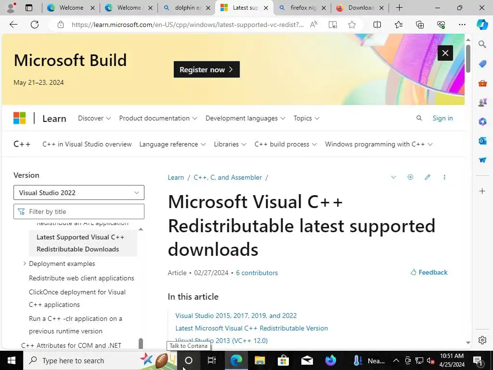Click C++, C, and Assembler breadcrumb

pyautogui.click(x=228, y=177)
